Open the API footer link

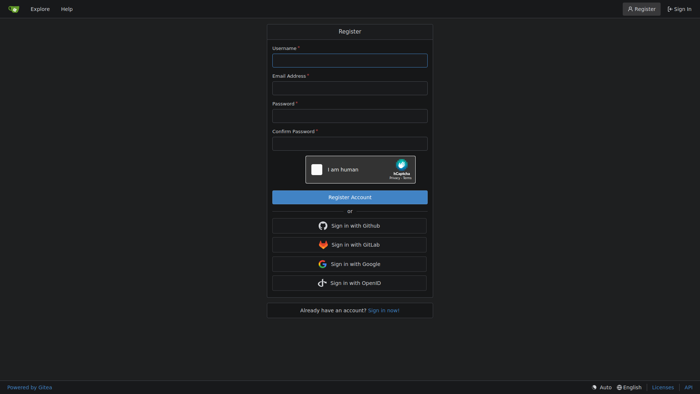(688, 387)
